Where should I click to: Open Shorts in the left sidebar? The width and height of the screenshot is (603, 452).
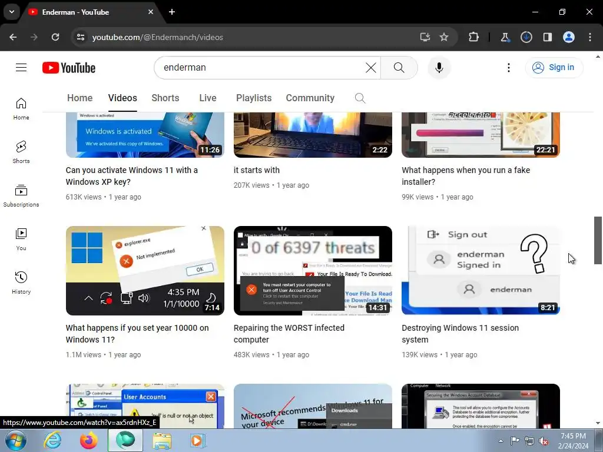click(x=21, y=152)
